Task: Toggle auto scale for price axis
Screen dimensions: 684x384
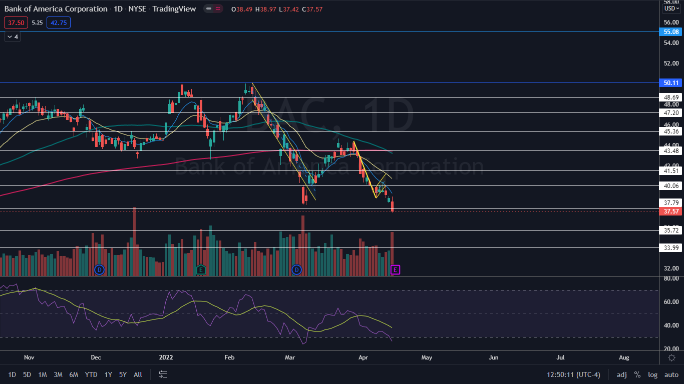Action: (x=671, y=374)
